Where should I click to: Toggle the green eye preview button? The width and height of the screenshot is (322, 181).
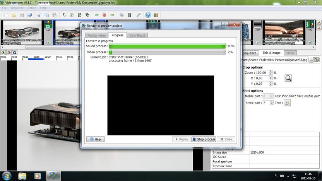(x=3, y=53)
